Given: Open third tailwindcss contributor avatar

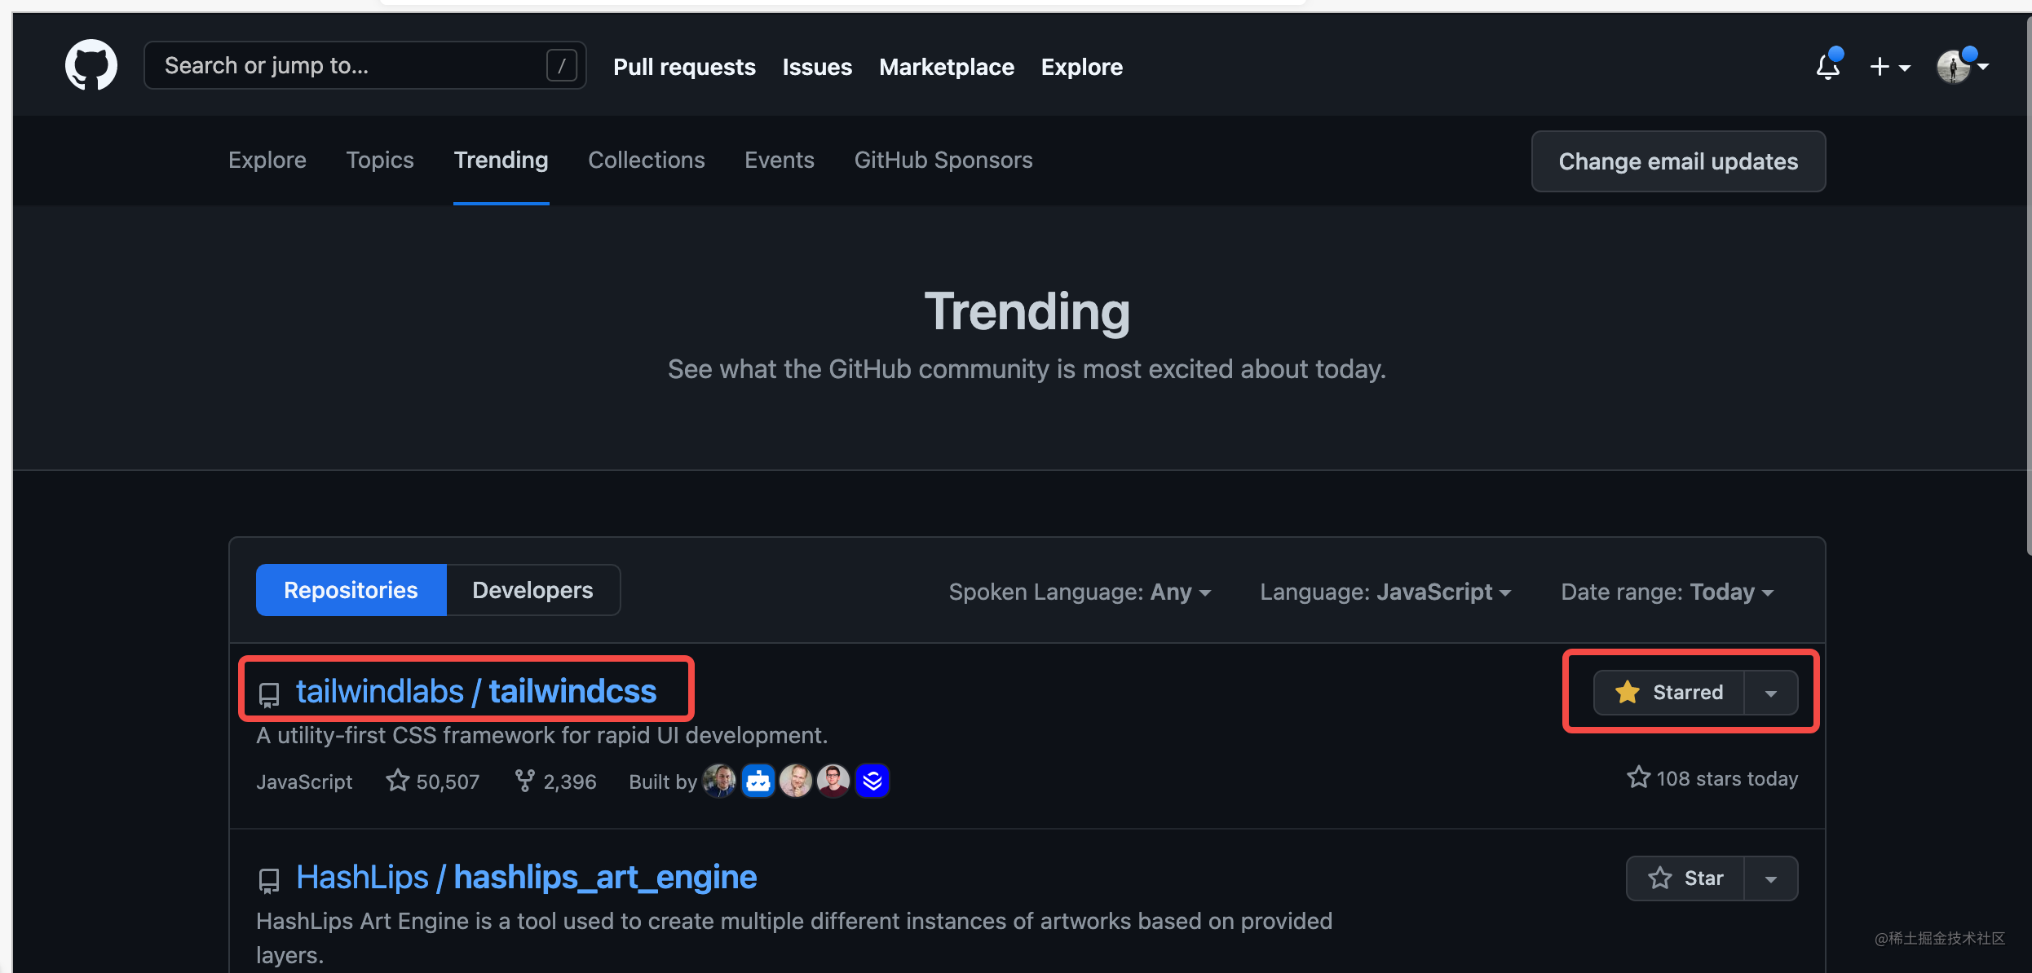Looking at the screenshot, I should (795, 781).
